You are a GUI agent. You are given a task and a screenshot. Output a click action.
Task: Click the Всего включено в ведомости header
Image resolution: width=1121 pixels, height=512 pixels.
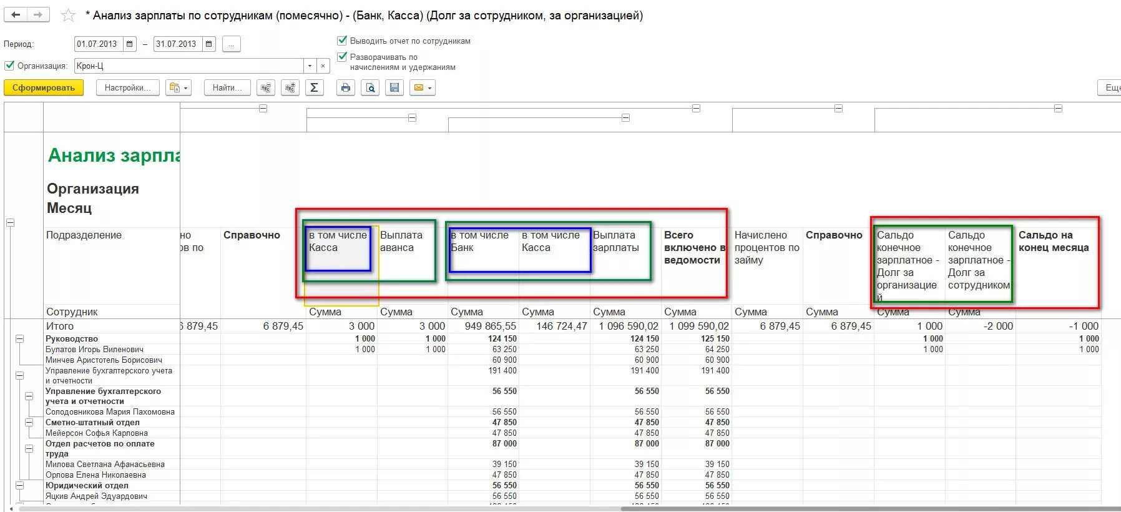tap(696, 266)
